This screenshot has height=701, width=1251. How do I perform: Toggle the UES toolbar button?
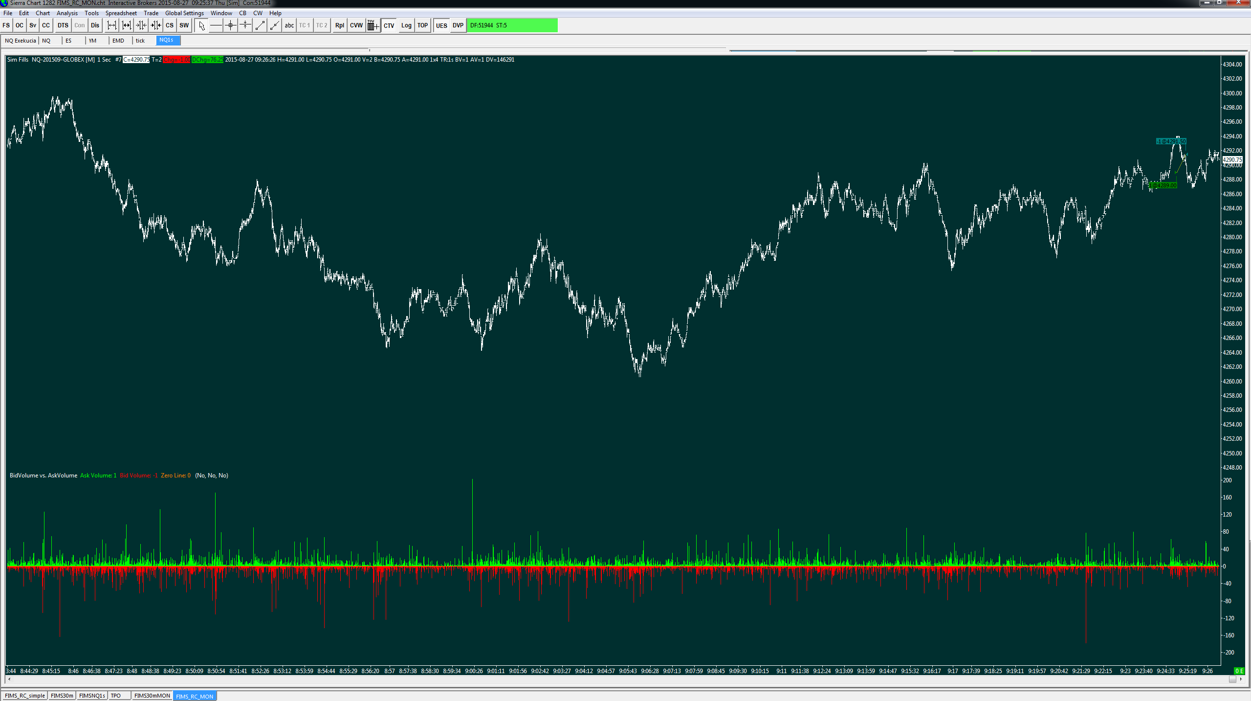click(441, 25)
